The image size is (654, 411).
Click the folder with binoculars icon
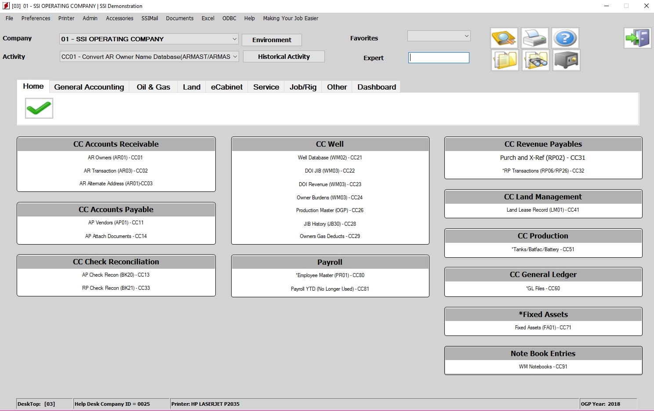535,60
